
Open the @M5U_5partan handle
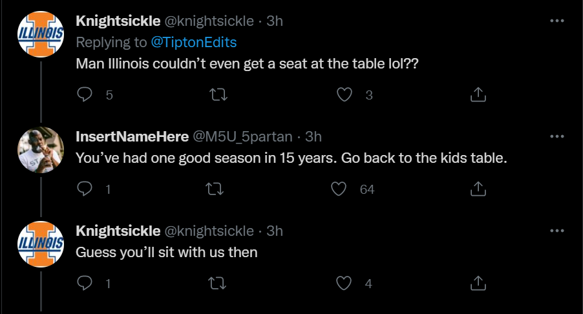[x=243, y=137]
